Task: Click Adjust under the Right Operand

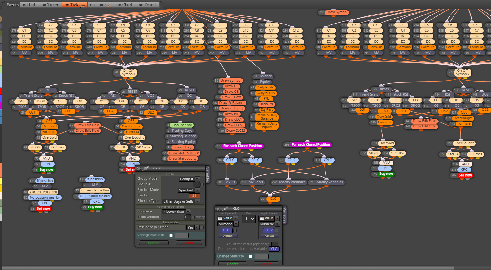Action: coord(269,236)
